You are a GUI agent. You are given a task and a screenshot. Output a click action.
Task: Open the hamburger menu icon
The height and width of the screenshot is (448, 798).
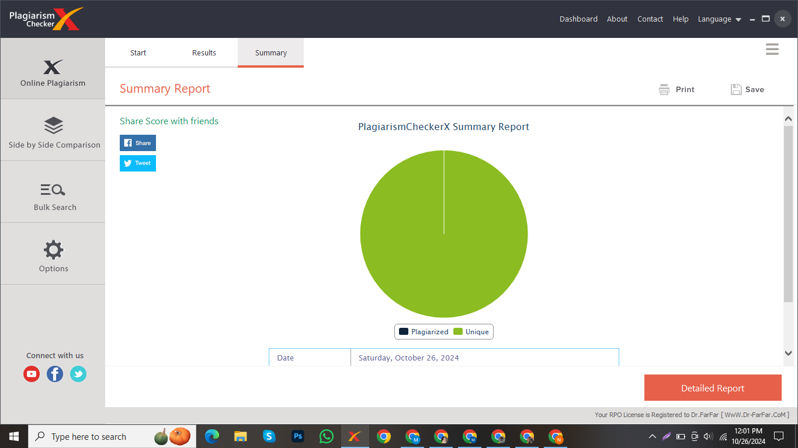772,50
